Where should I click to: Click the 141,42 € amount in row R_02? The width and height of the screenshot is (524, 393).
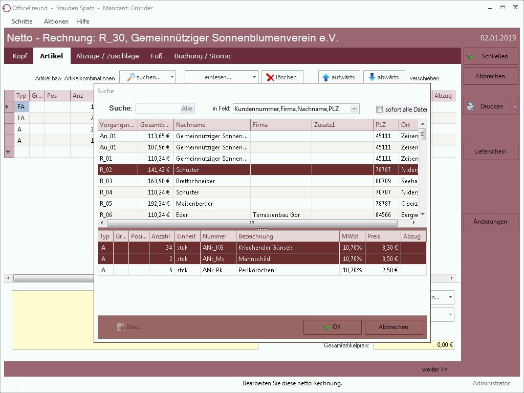click(156, 170)
